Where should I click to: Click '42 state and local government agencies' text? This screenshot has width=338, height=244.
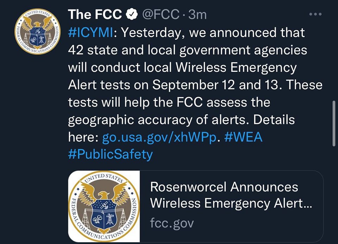(187, 50)
